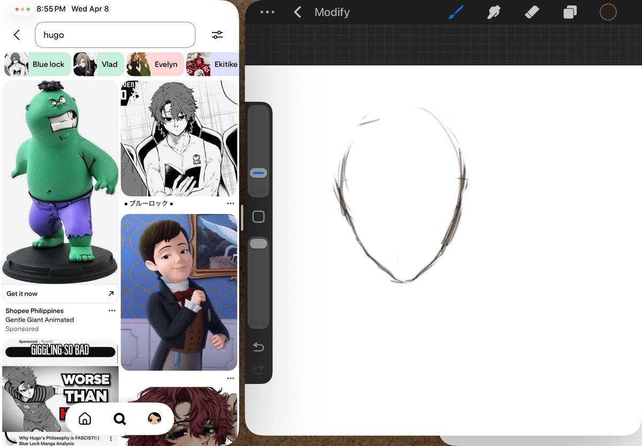Go to Pinterest Home tab
Viewport: 642px width, 446px height.
[85, 419]
